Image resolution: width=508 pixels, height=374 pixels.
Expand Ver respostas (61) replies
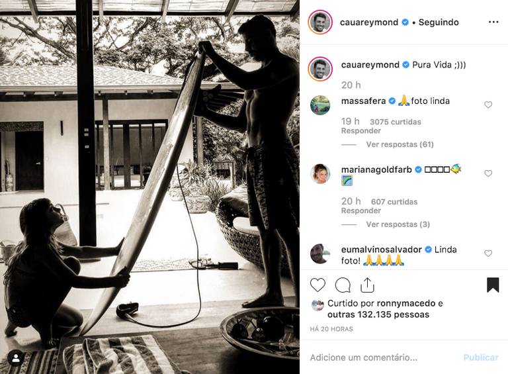tap(400, 144)
